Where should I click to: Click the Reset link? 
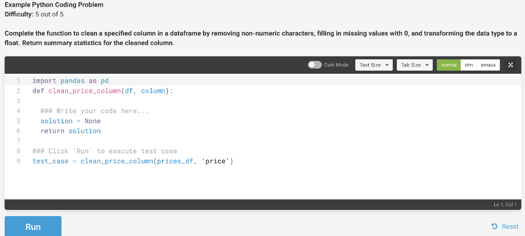(505, 227)
